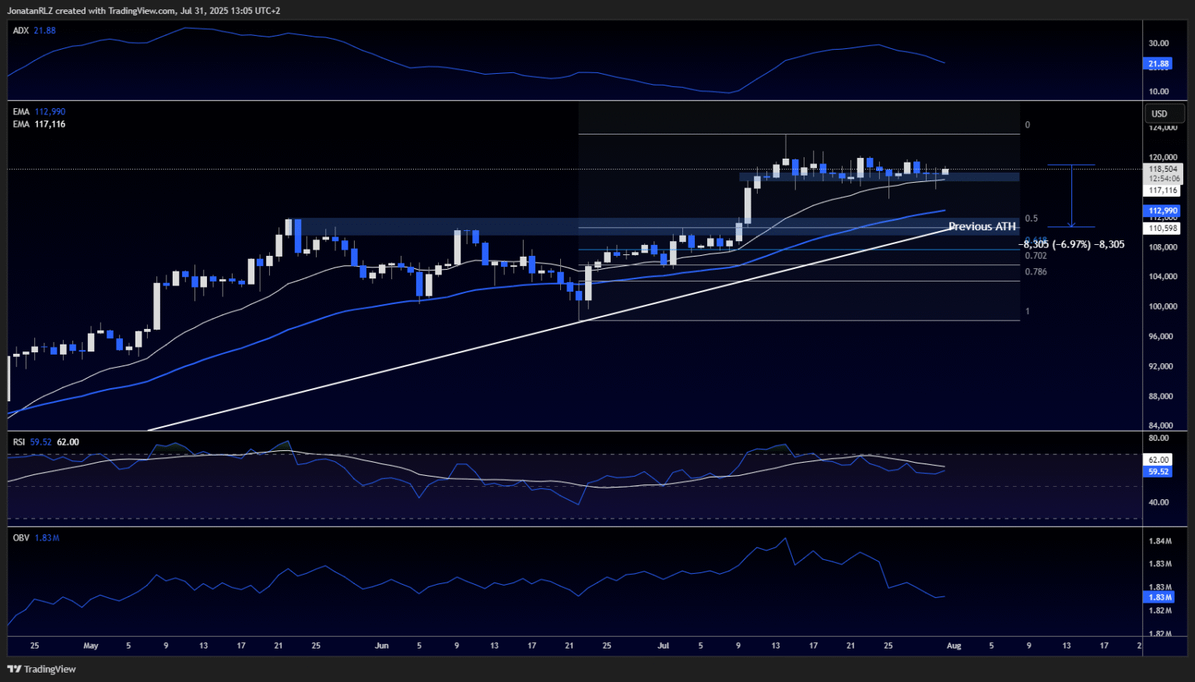1195x682 pixels.
Task: Click the RSI indicator legend label
Action: point(19,442)
